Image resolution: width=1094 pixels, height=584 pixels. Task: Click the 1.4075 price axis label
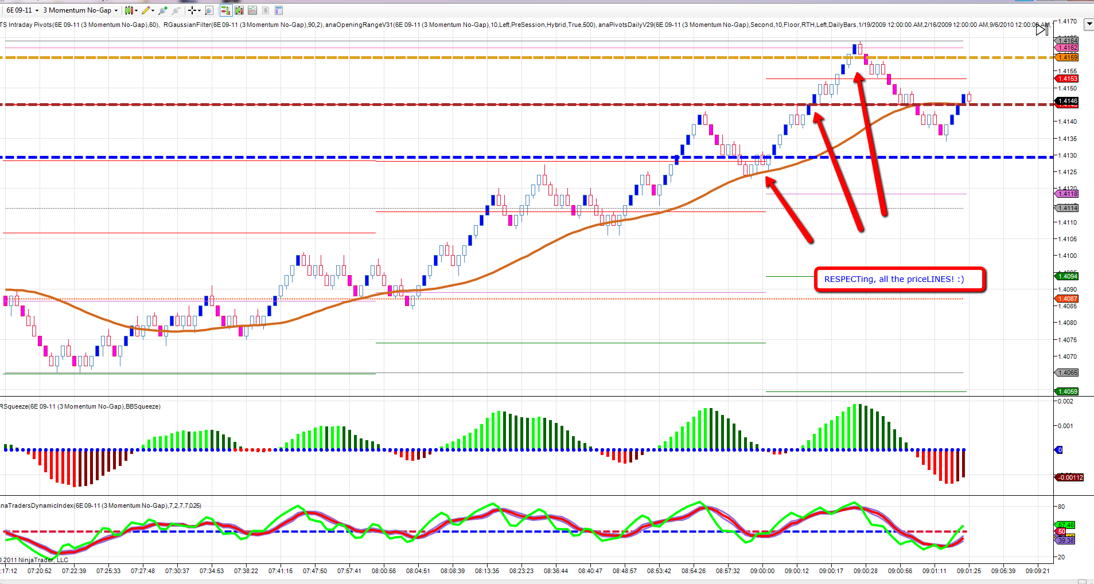(1068, 340)
